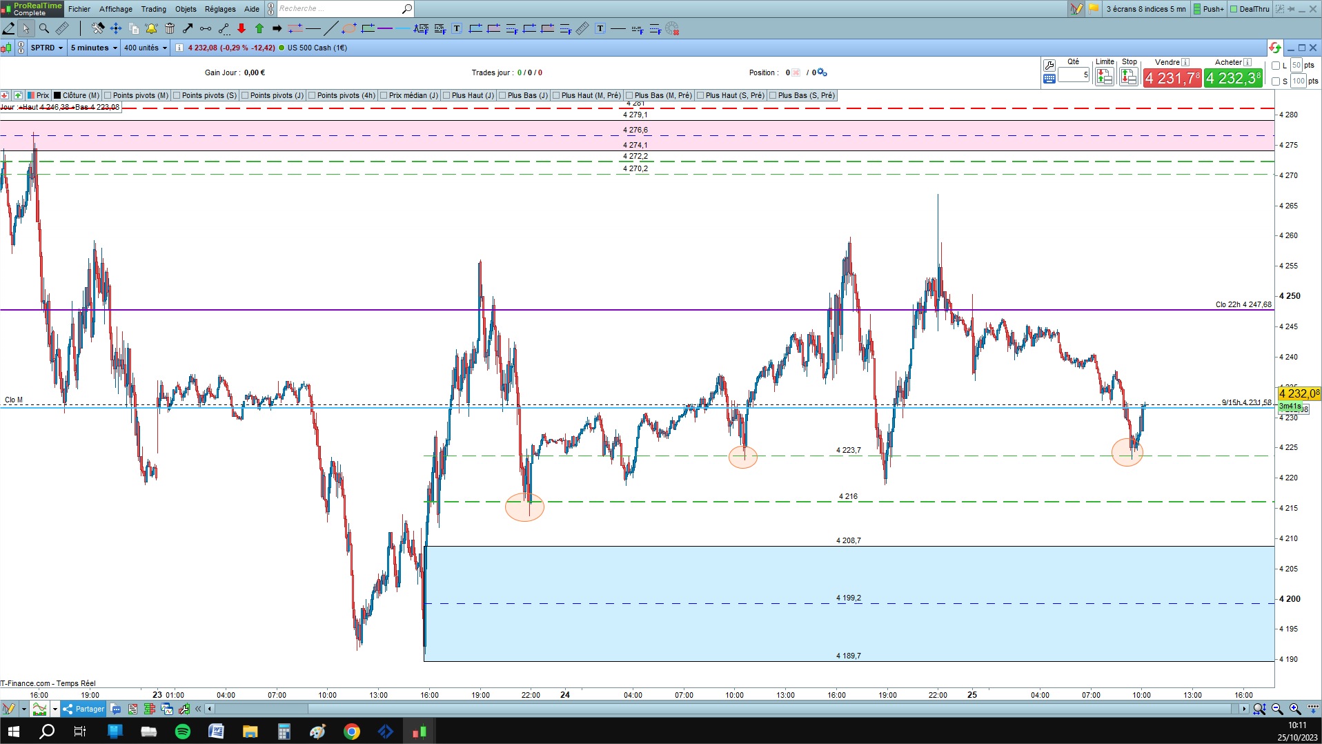This screenshot has height=744, width=1322.
Task: Open the Réglages menu
Action: point(220,9)
